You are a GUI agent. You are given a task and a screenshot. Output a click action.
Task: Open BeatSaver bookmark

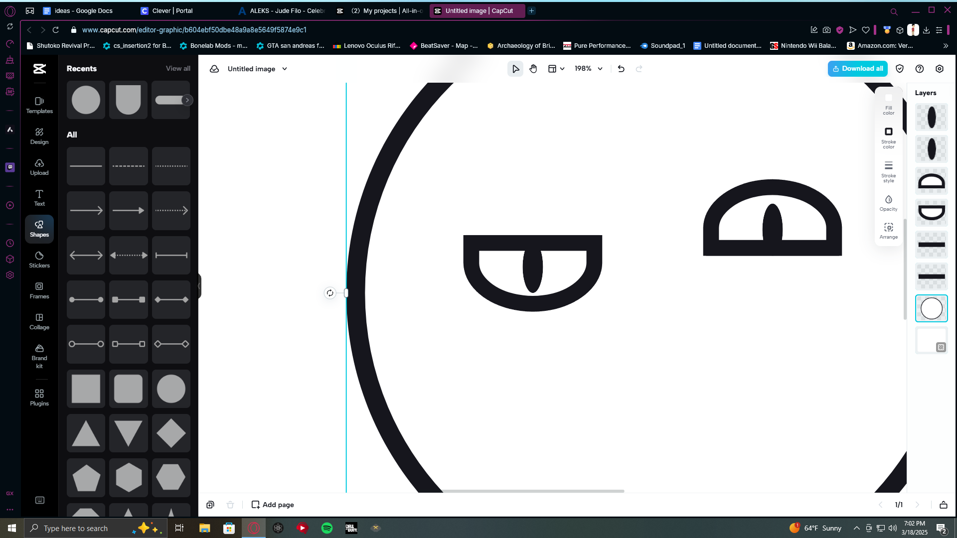pos(444,46)
